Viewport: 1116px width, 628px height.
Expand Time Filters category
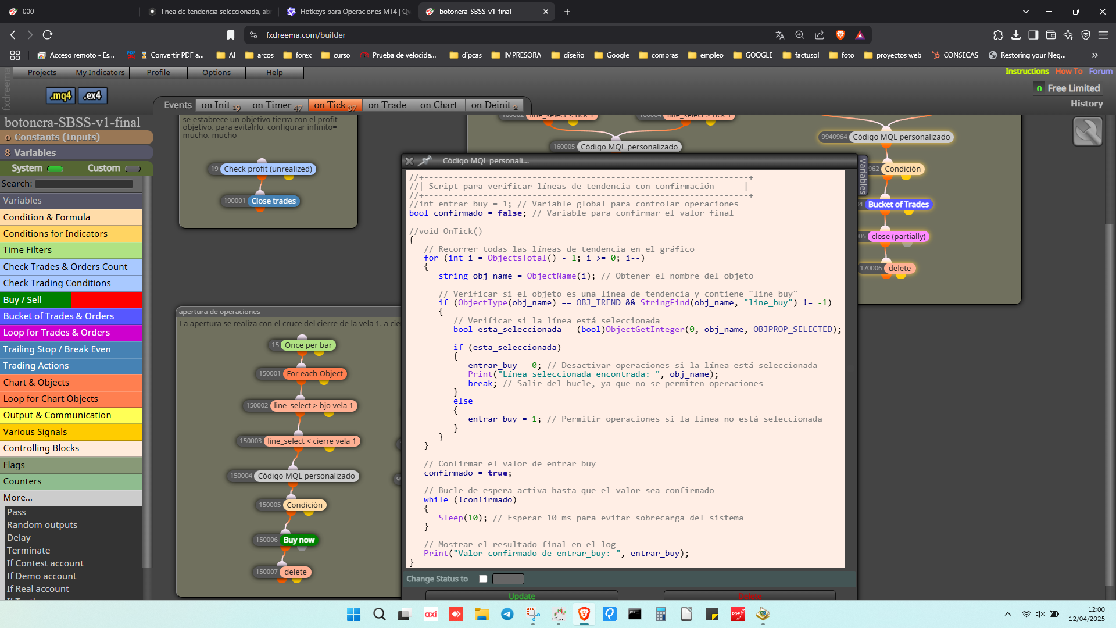tap(71, 250)
